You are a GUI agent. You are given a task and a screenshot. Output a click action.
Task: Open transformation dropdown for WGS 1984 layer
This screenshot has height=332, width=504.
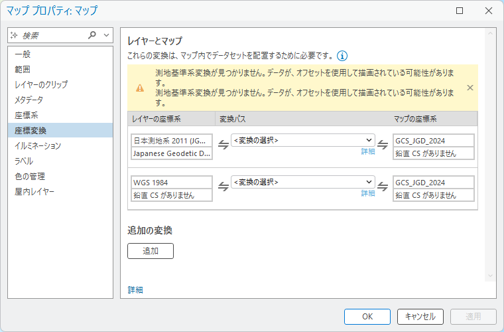302,182
